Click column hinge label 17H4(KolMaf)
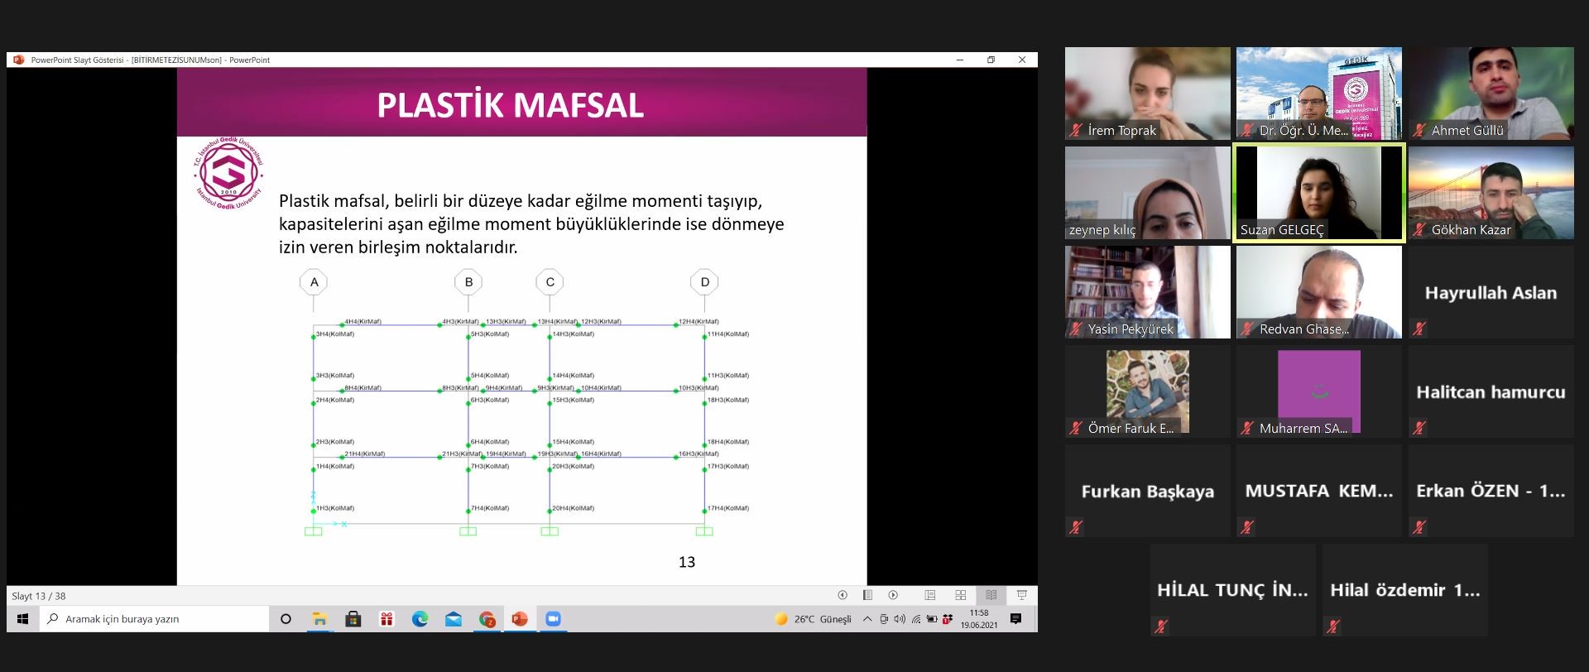The width and height of the screenshot is (1589, 672). click(x=728, y=508)
